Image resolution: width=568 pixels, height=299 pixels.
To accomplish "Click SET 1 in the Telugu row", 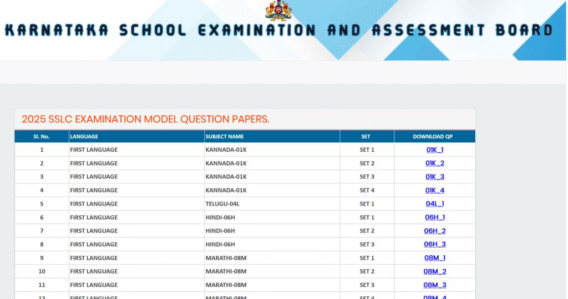I will point(367,204).
